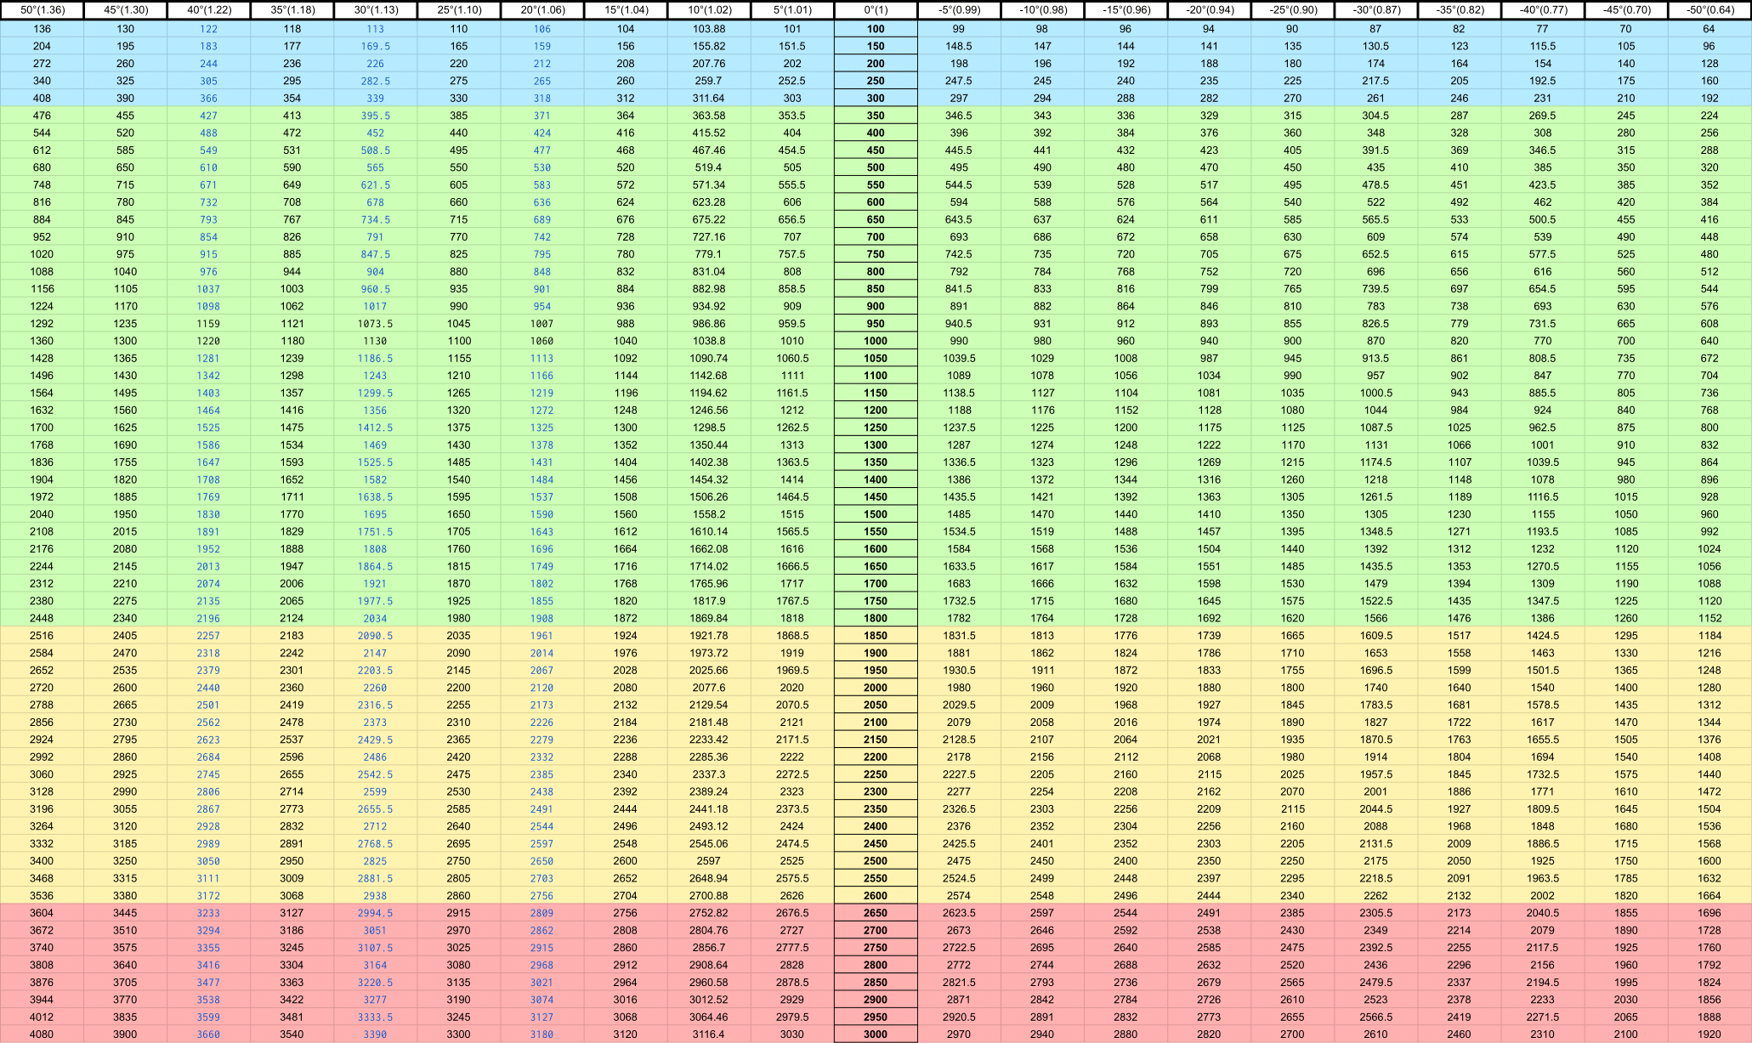Select cell 3116.4 in the bottom row
Viewport: 1752px width, 1043px height.
tap(709, 1034)
